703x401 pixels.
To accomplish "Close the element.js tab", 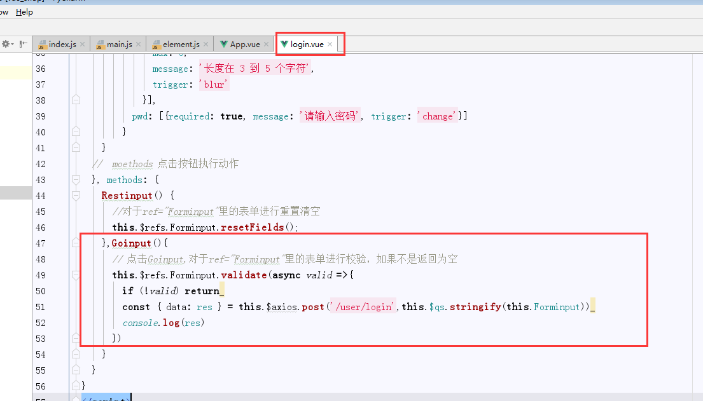I will click(x=205, y=44).
